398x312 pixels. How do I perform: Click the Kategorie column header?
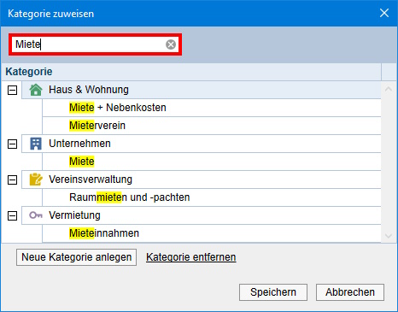[x=191, y=72]
